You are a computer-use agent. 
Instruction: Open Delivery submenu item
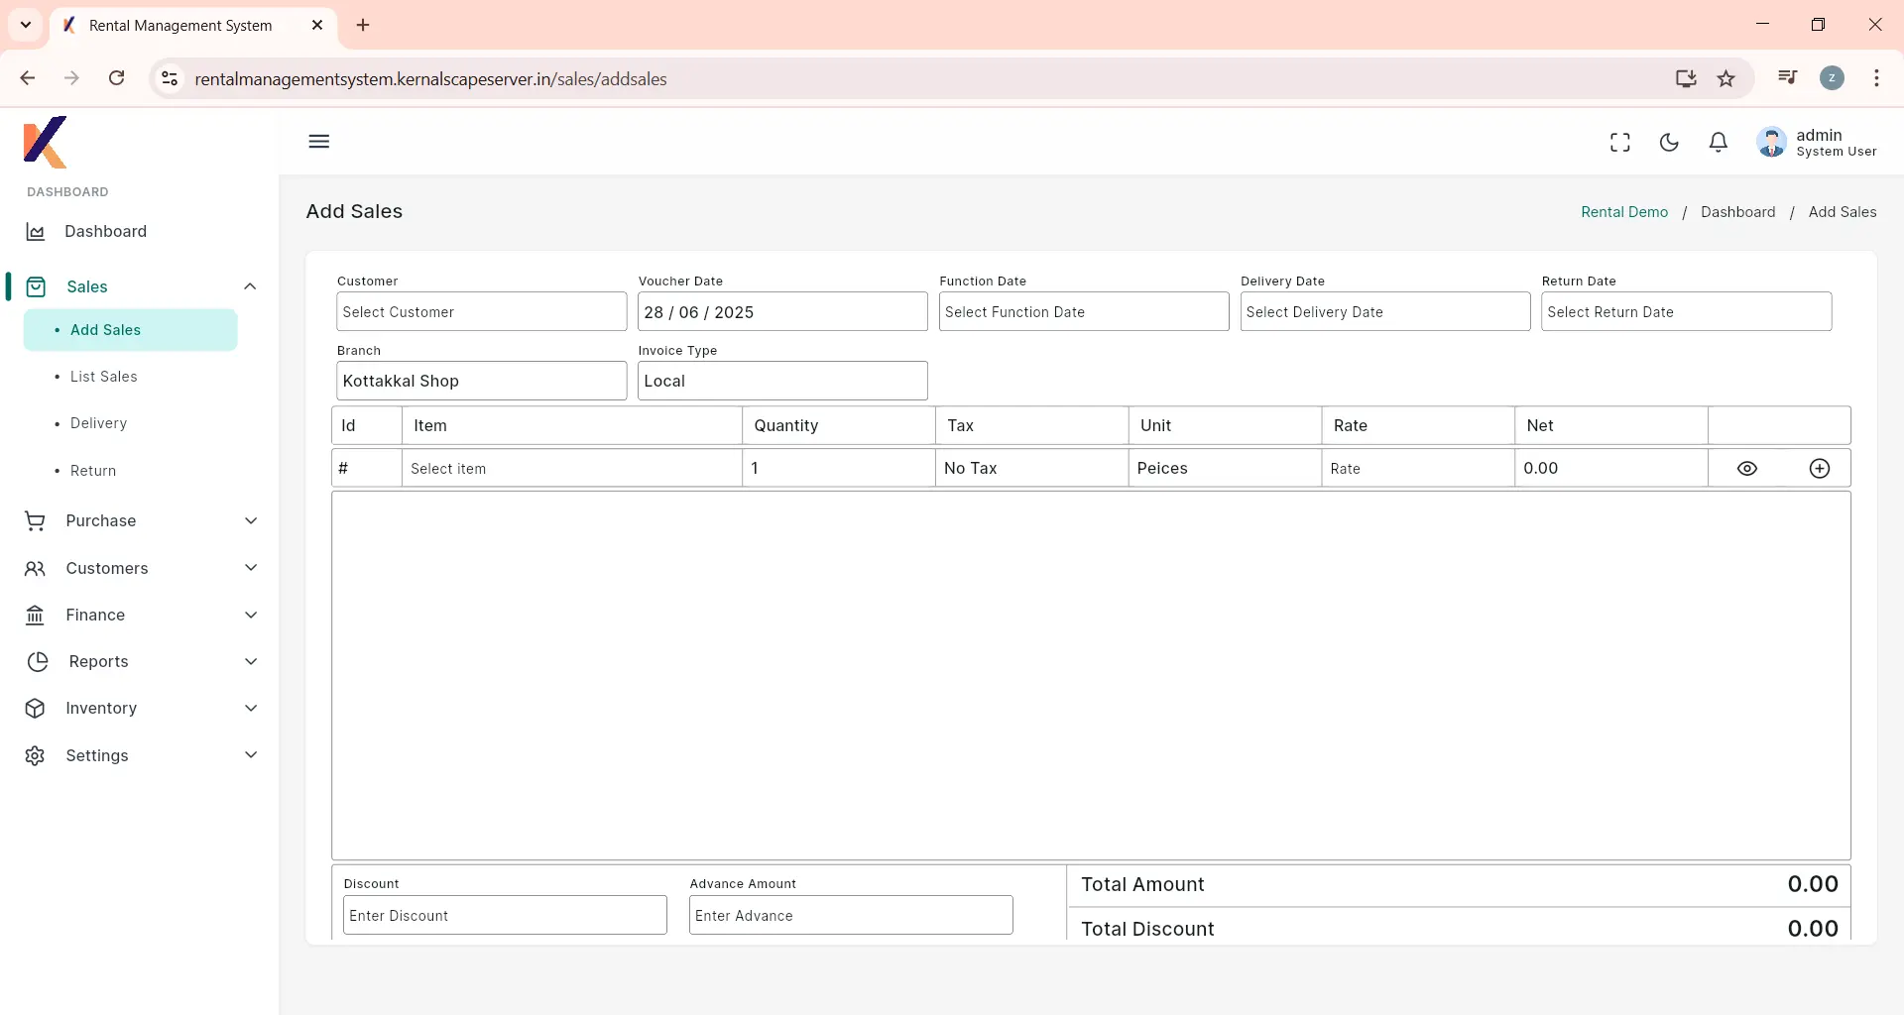tap(99, 424)
